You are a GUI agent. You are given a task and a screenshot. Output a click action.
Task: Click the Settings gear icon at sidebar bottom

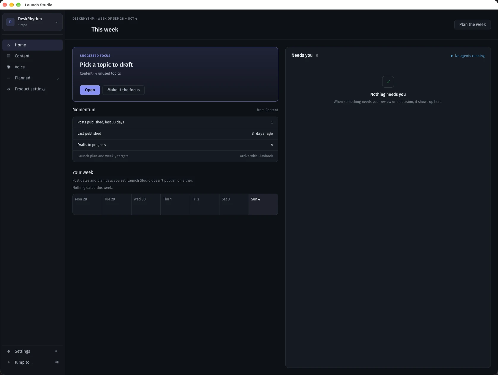click(9, 352)
